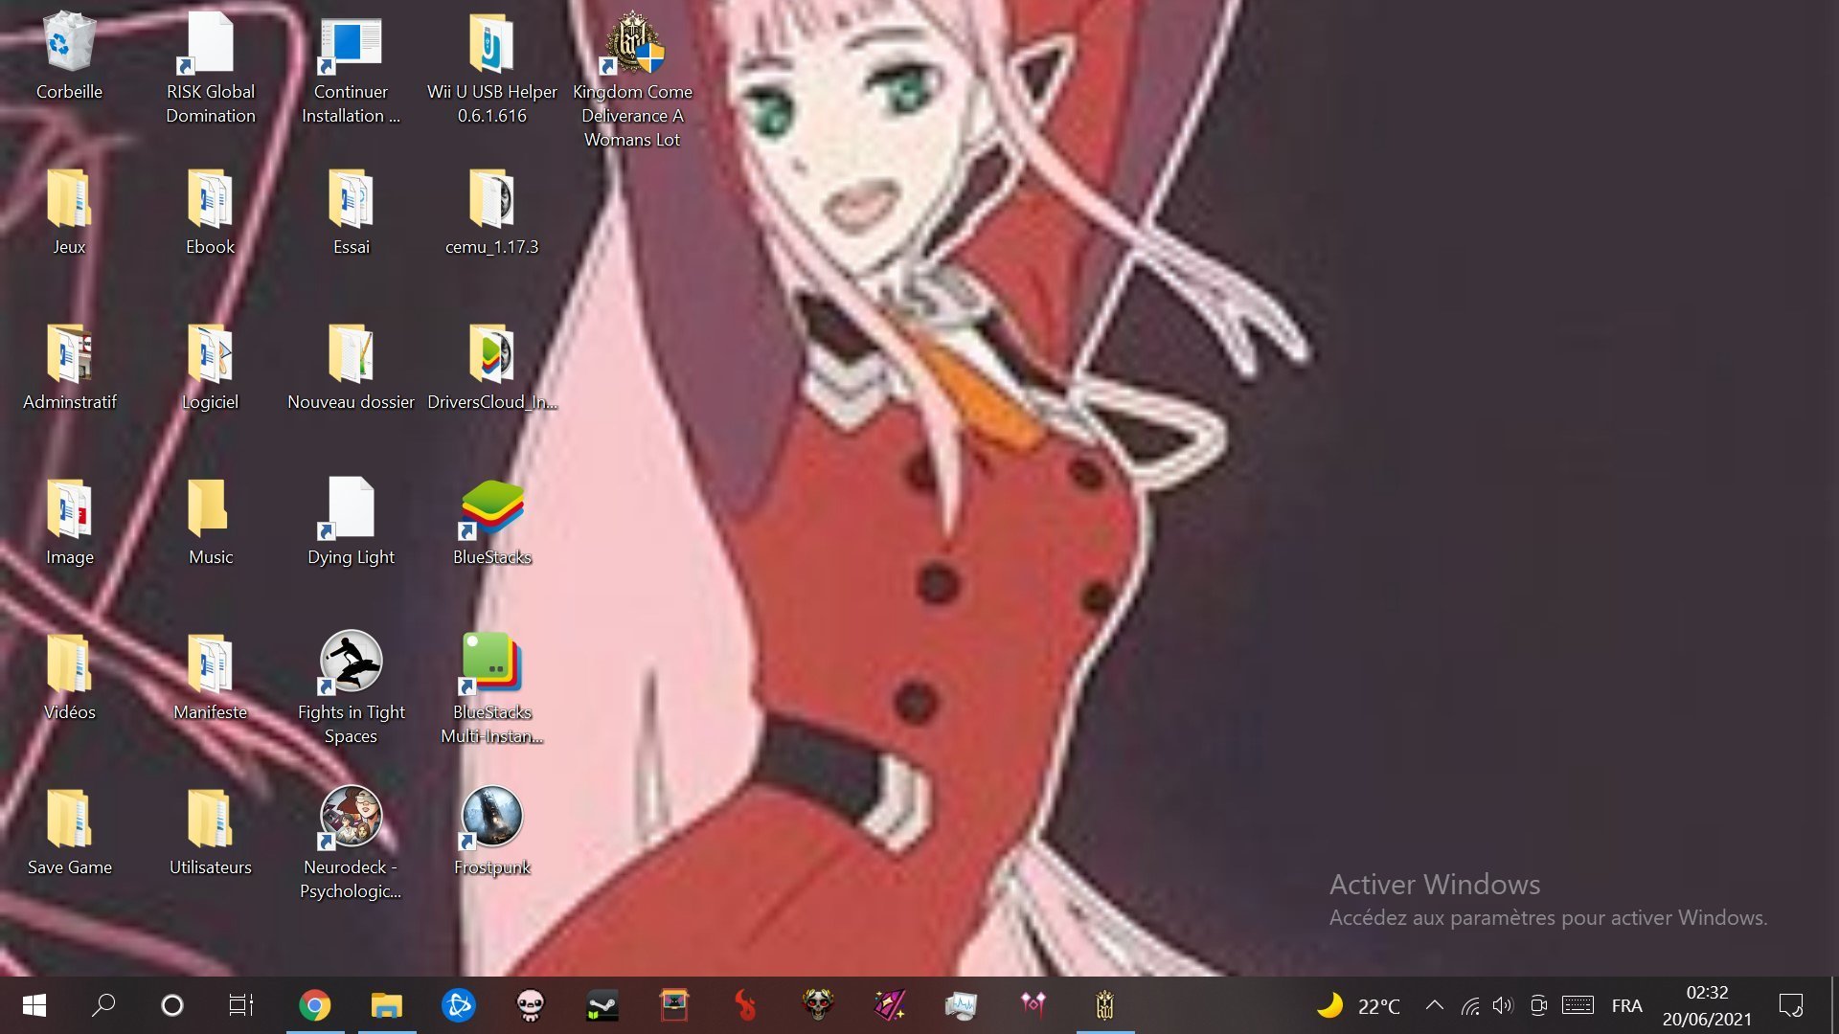Open the Image folder
Viewport: 1839px width, 1034px height.
point(69,523)
